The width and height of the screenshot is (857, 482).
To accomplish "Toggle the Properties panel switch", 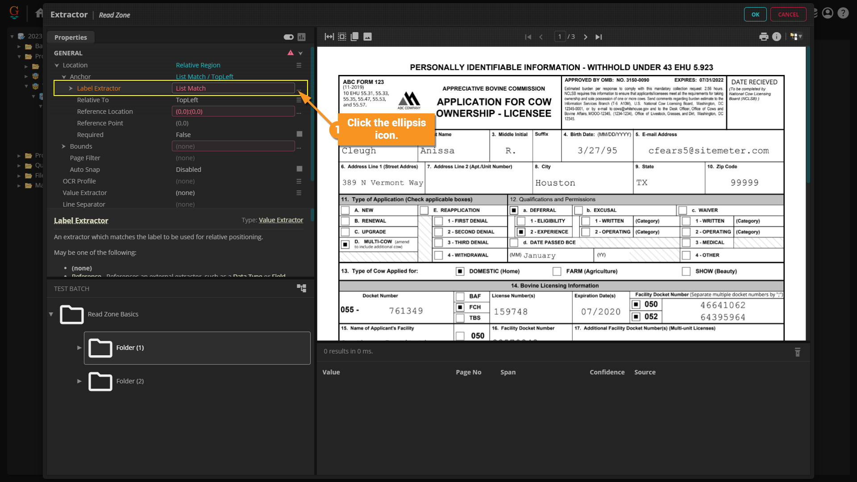I will coord(288,37).
